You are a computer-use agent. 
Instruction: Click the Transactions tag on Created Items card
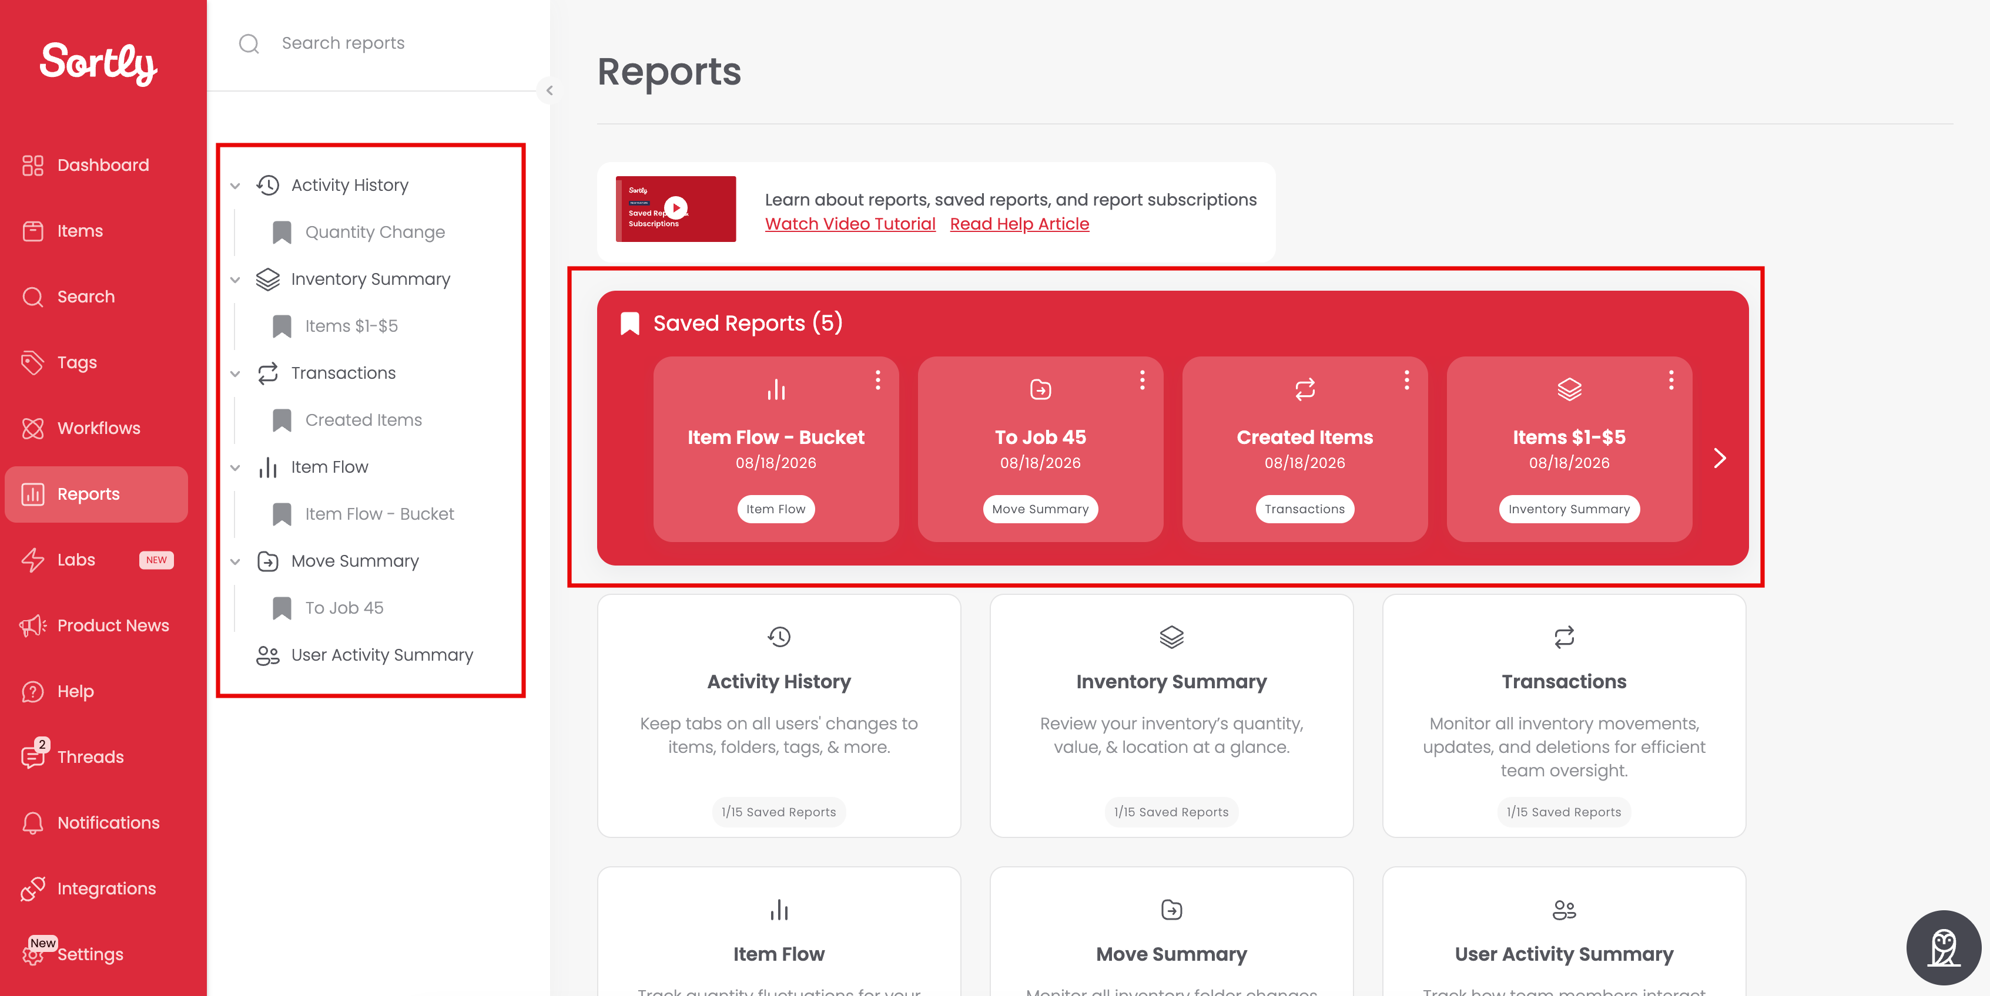pyautogui.click(x=1304, y=510)
